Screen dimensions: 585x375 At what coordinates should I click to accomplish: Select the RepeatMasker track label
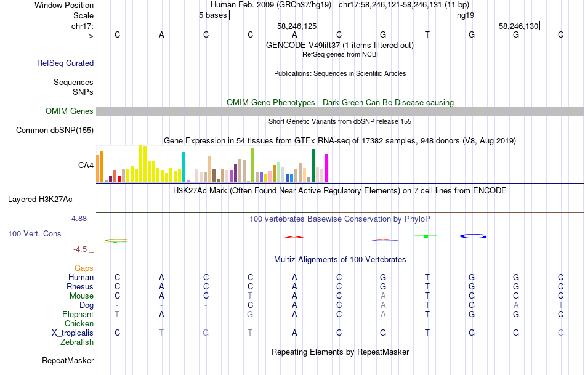click(68, 360)
